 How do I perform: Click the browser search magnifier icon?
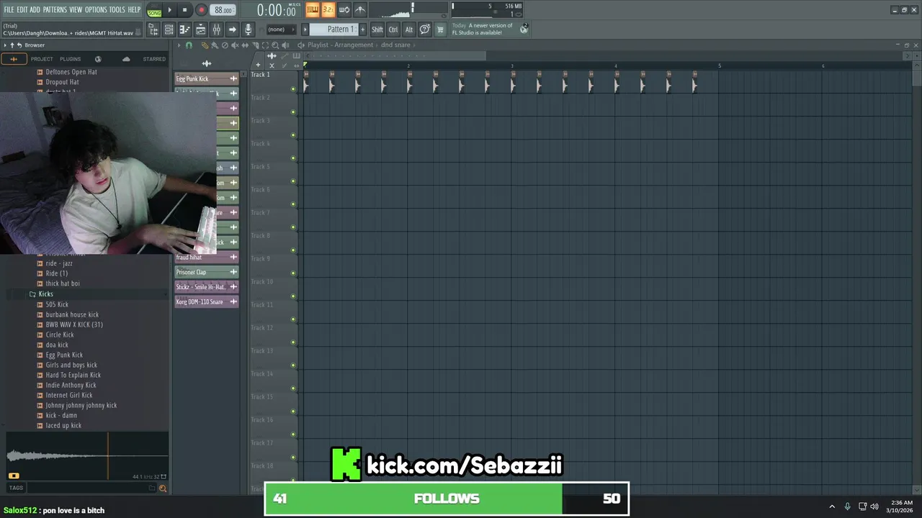point(163,488)
